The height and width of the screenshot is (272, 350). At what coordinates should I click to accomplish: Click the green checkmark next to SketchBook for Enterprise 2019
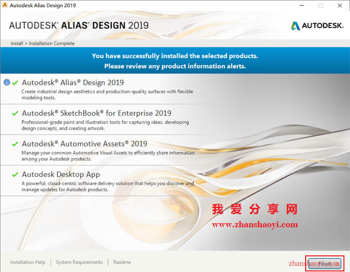pos(15,113)
